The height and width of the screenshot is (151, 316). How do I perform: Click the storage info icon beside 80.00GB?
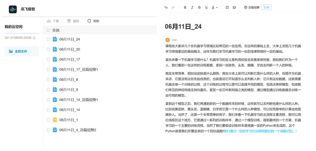(x=34, y=38)
